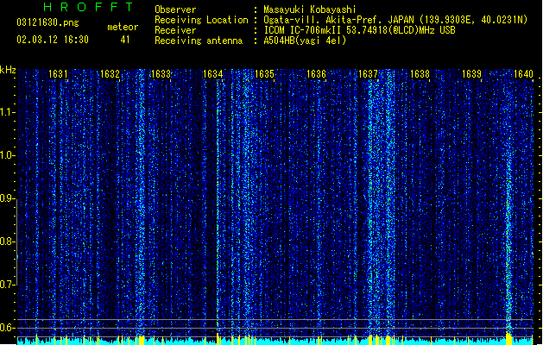
Task: Click the 1634 time marker
Action: [213, 74]
